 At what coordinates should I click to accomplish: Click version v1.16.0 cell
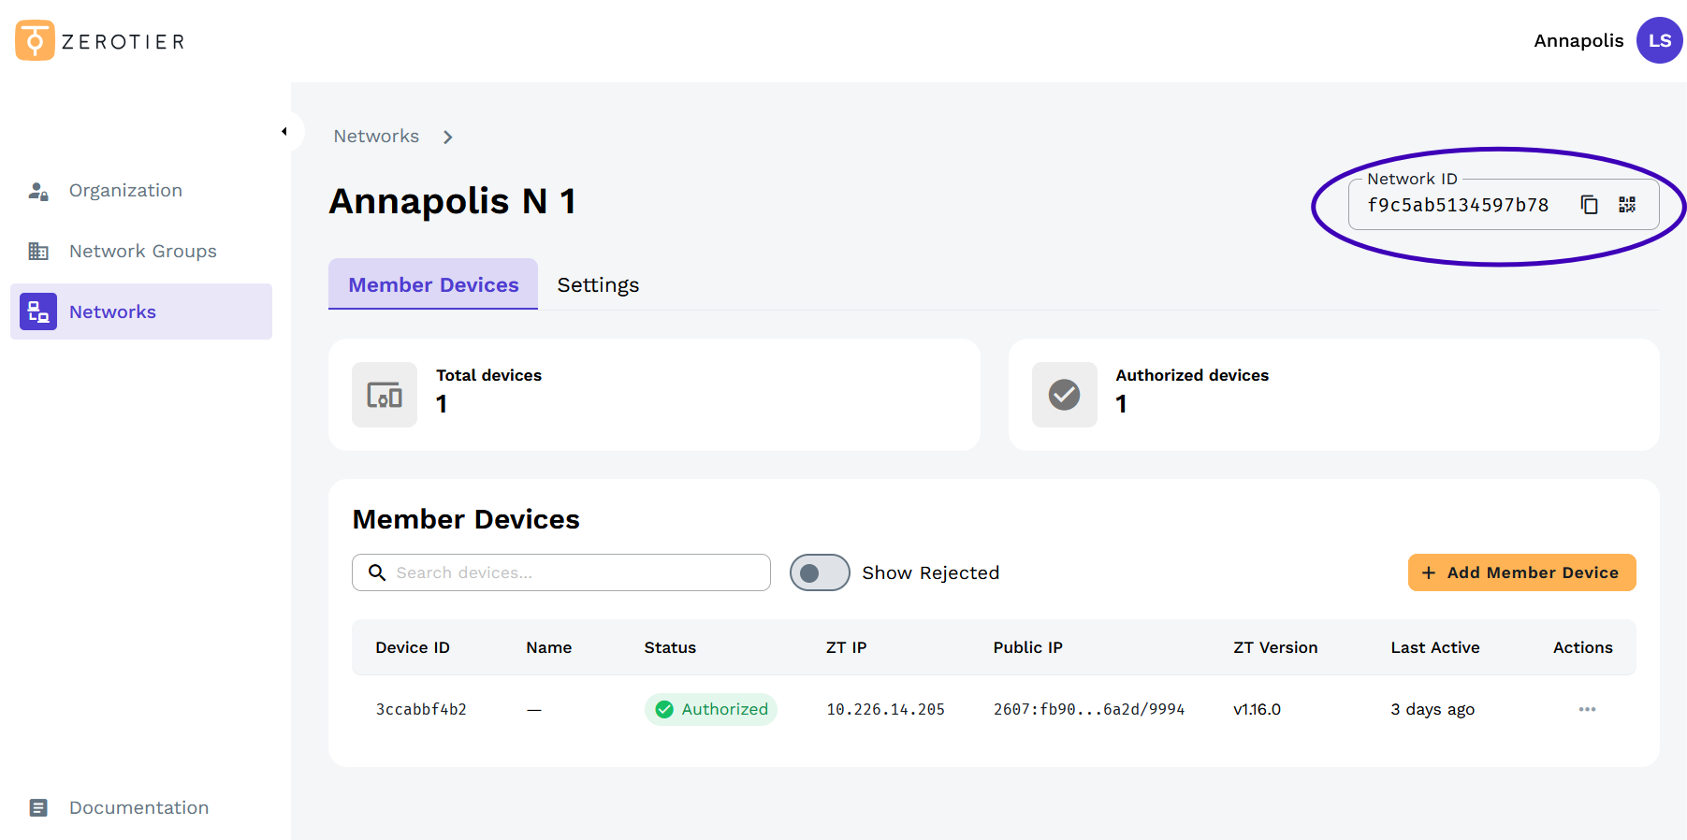tap(1257, 710)
